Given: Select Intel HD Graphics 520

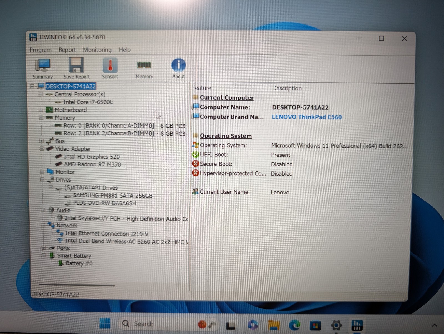Looking at the screenshot, I should [92, 156].
